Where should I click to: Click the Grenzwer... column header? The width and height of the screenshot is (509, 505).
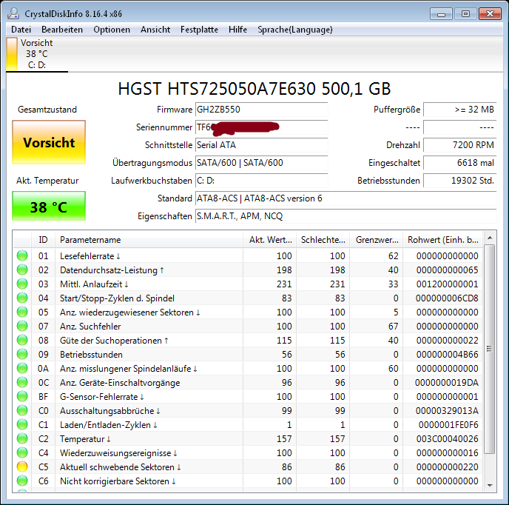[x=377, y=240]
